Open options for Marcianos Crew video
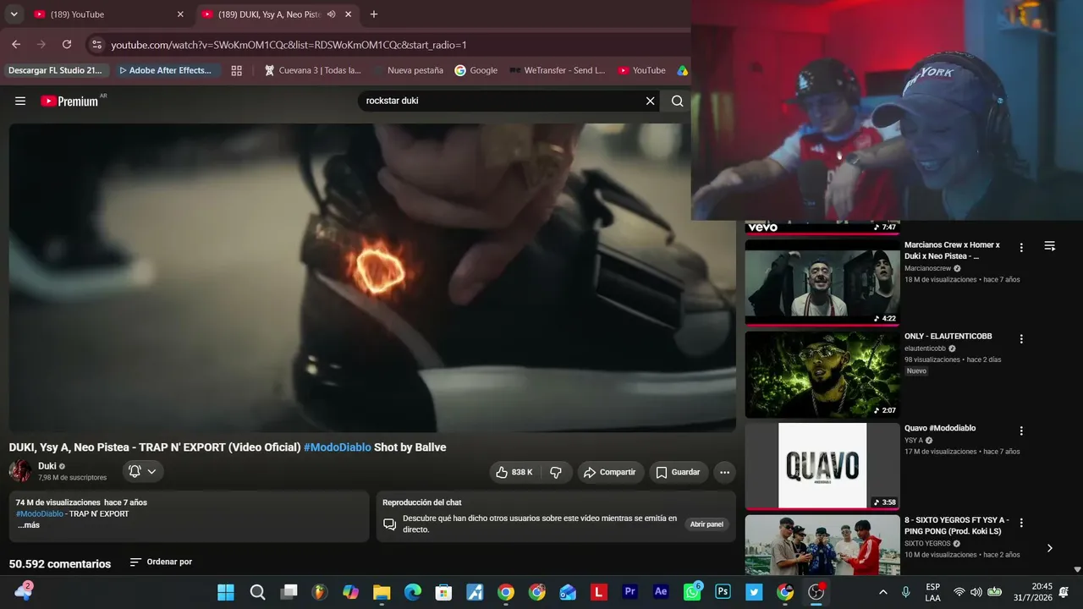1083x609 pixels. pyautogui.click(x=1021, y=248)
